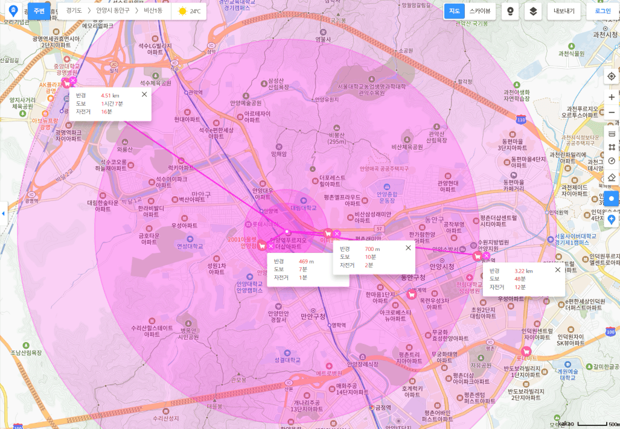Click the 안양종합운동장 stadium icon
Viewport: 620px width, 429px height.
387,187
